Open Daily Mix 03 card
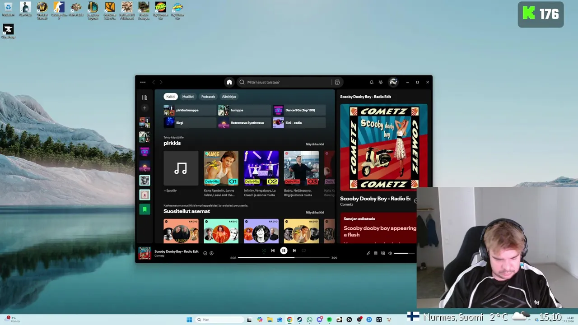 [301, 174]
